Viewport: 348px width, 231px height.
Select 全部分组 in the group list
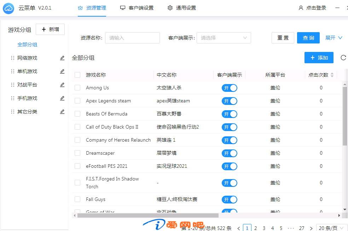click(27, 45)
